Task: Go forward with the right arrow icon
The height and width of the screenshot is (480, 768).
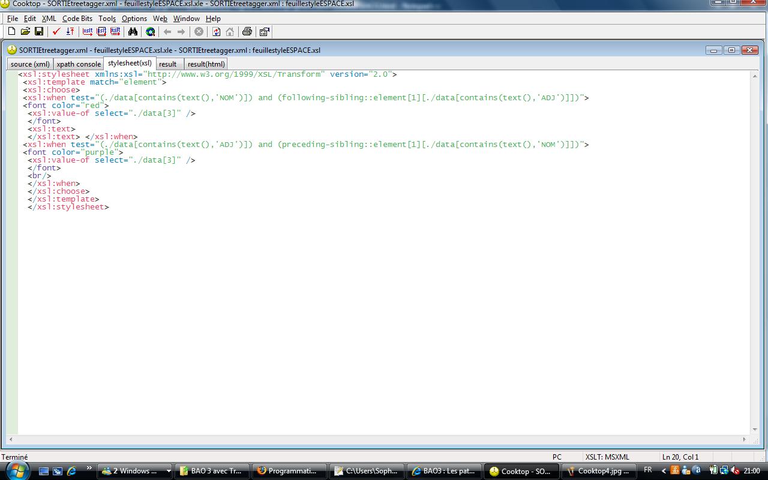Action: click(181, 31)
